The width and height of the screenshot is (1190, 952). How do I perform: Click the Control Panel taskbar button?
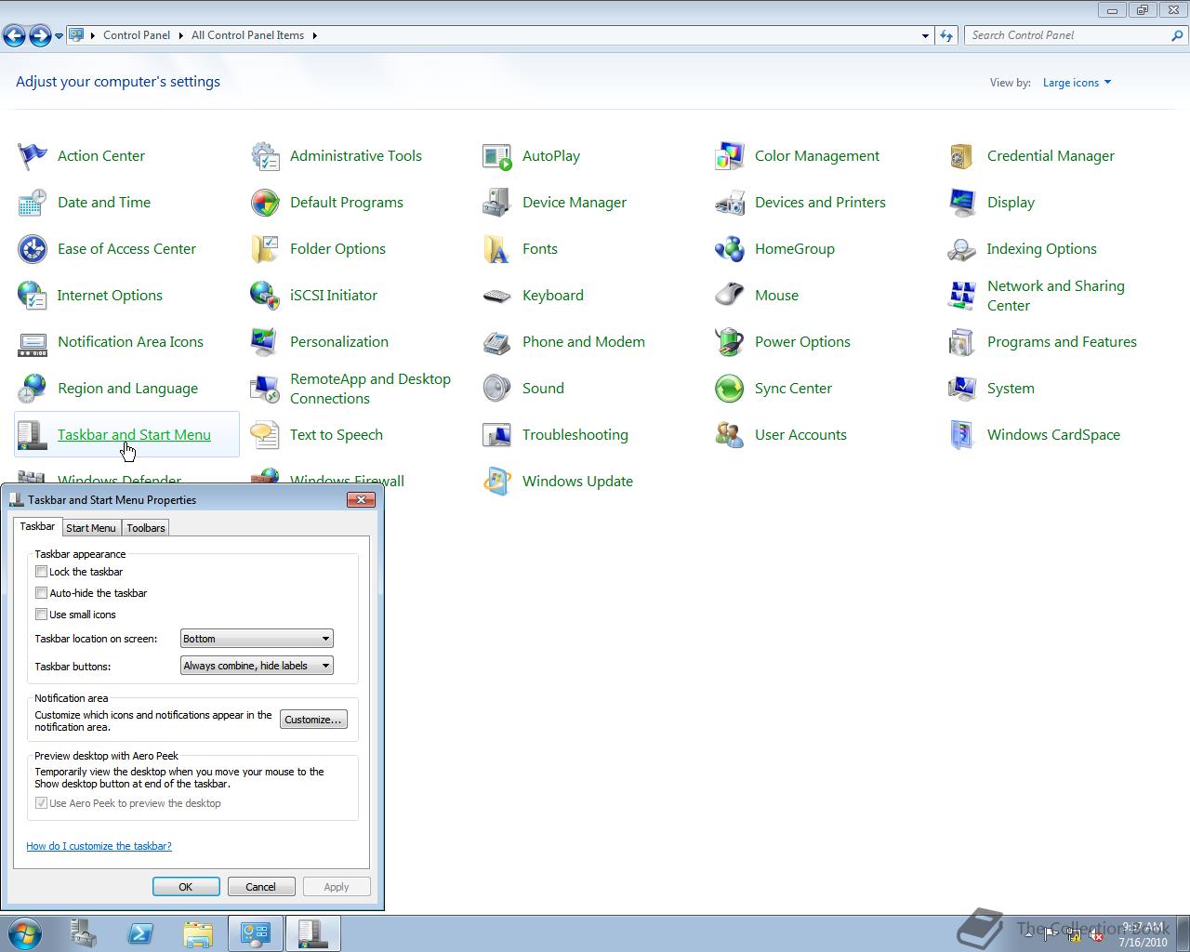(x=256, y=933)
